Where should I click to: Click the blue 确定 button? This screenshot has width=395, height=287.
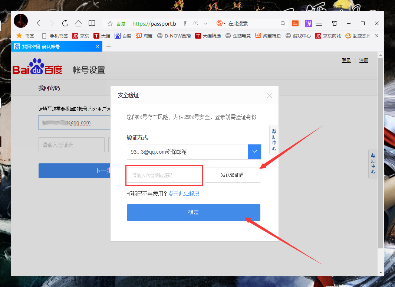[x=193, y=213]
